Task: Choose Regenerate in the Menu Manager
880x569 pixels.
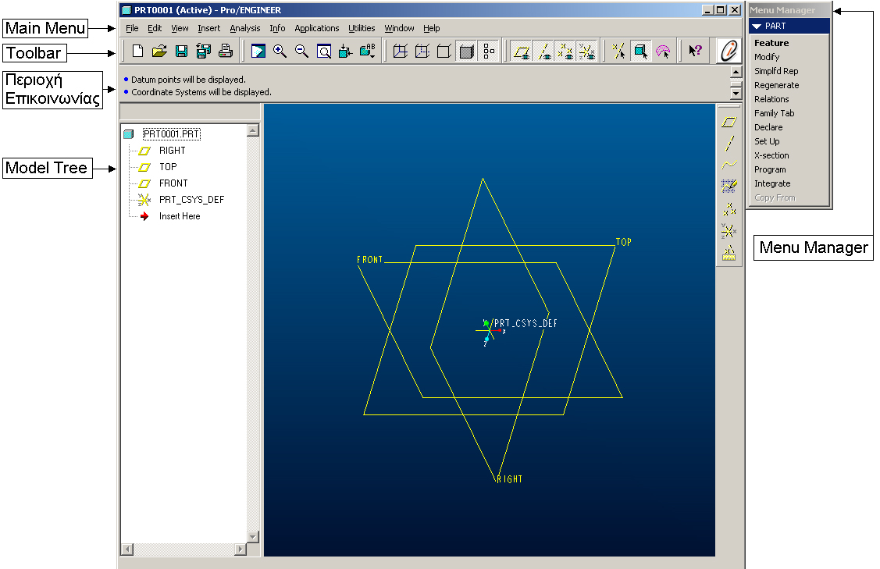Action: (x=776, y=85)
